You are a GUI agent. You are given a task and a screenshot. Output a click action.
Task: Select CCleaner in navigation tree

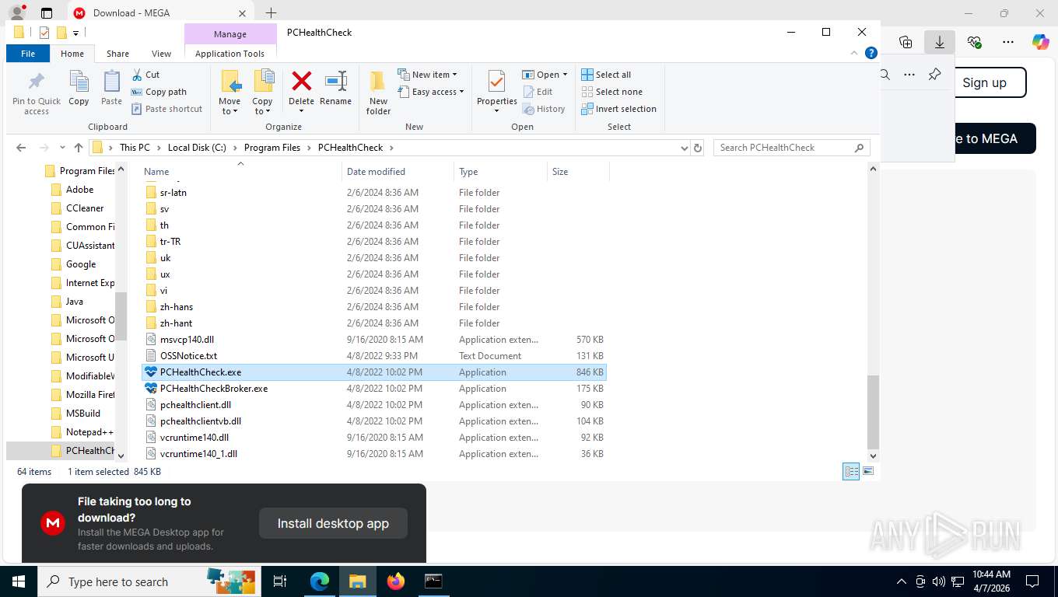pyautogui.click(x=76, y=208)
